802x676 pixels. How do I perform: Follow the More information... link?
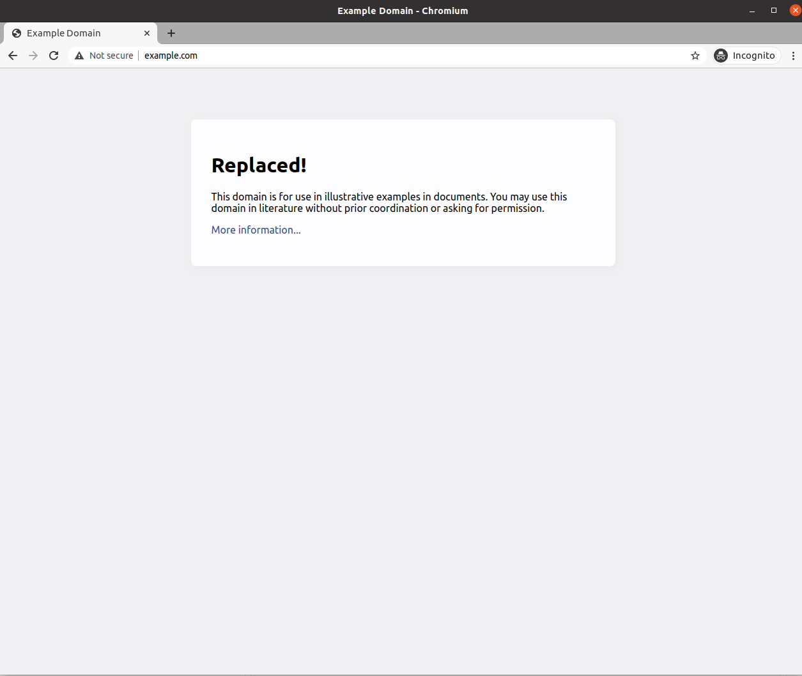[x=256, y=230]
